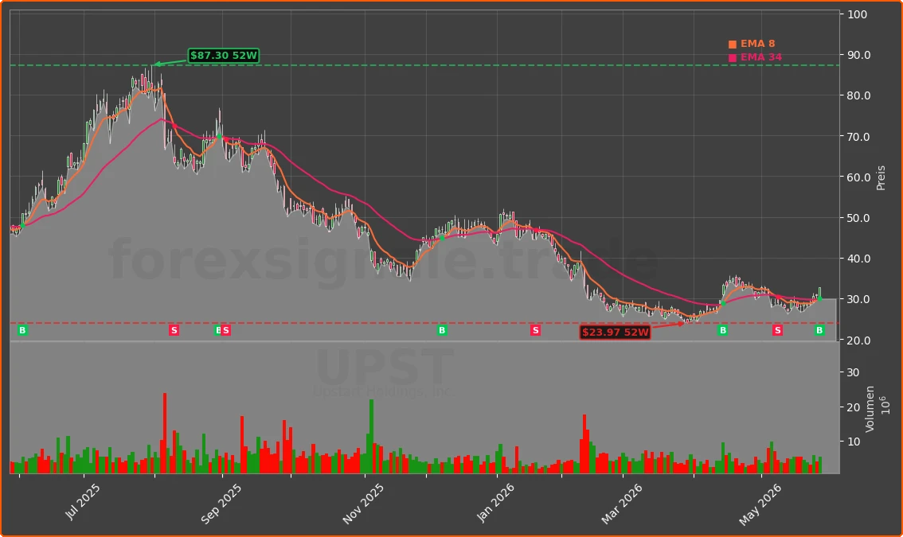
Task: Click the 70.0 price axis value
Action: click(858, 137)
